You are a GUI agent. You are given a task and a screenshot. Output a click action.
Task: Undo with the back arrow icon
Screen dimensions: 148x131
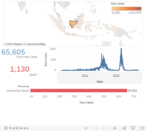click(x=86, y=128)
